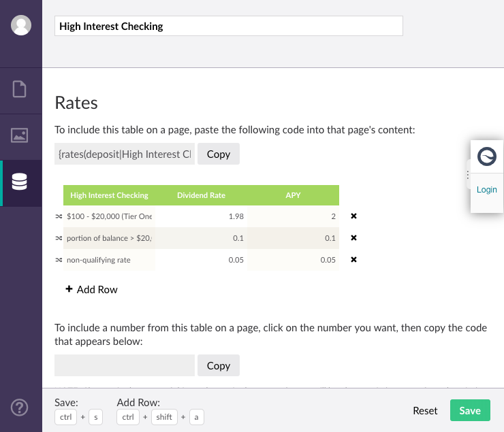
Task: Remove the portion of balance row
Action: 353,238
